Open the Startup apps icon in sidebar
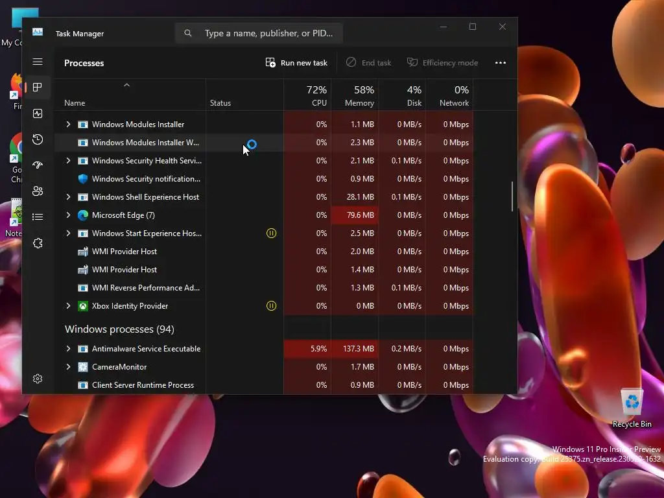The image size is (664, 498). (x=38, y=165)
